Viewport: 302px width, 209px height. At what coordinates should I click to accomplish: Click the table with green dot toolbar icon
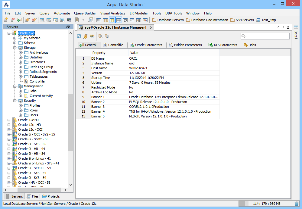click(19, 20)
